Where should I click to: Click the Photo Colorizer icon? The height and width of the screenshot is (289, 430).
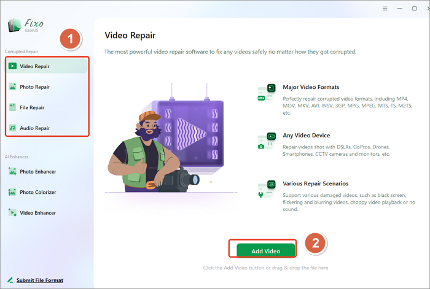click(x=12, y=192)
